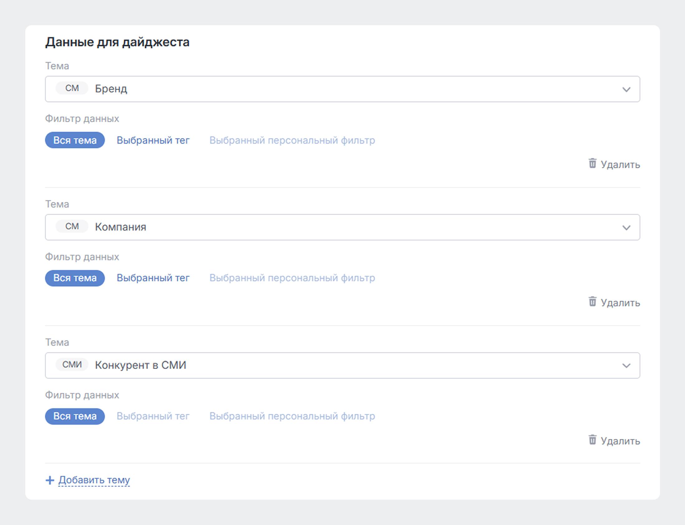Select Выбранный тег for Конкурент в СМИ
This screenshot has height=525, width=685.
pyautogui.click(x=153, y=416)
